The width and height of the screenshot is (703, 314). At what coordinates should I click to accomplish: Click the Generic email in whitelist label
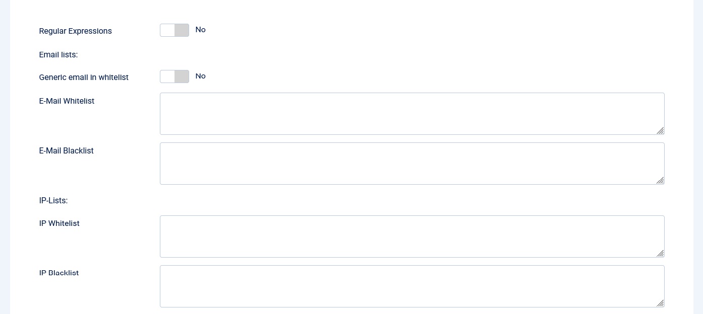[84, 77]
